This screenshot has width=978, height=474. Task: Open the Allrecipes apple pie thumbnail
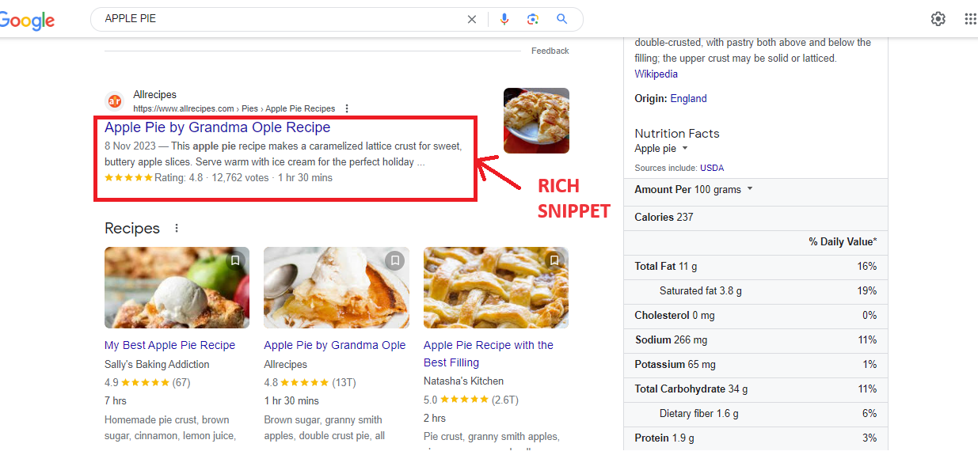click(x=536, y=120)
